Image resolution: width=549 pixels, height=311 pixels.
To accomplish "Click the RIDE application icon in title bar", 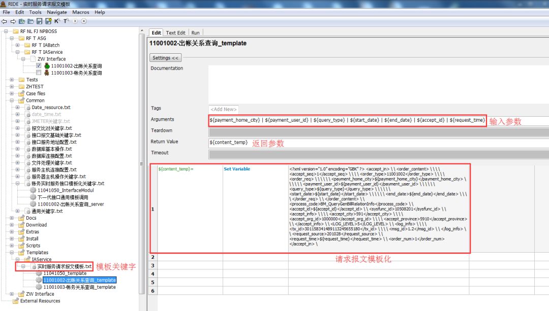I will (3, 4).
